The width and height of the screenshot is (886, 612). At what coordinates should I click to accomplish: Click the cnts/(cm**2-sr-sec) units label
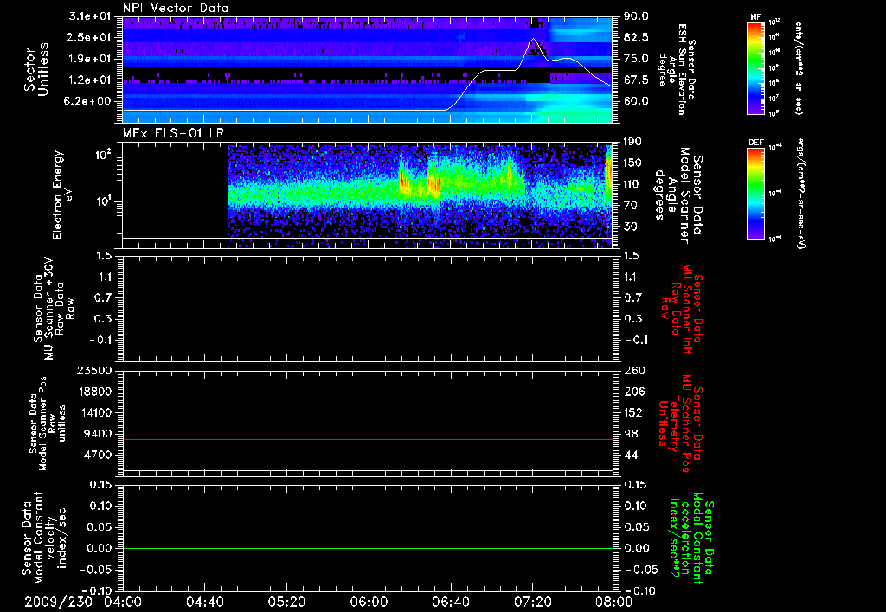tap(799, 67)
